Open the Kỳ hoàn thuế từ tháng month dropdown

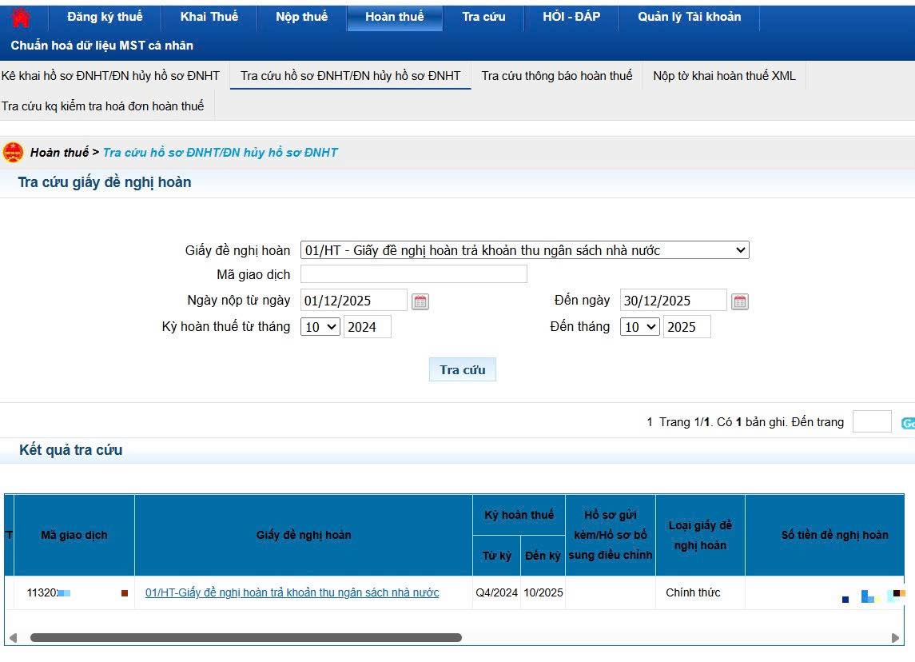(x=320, y=327)
